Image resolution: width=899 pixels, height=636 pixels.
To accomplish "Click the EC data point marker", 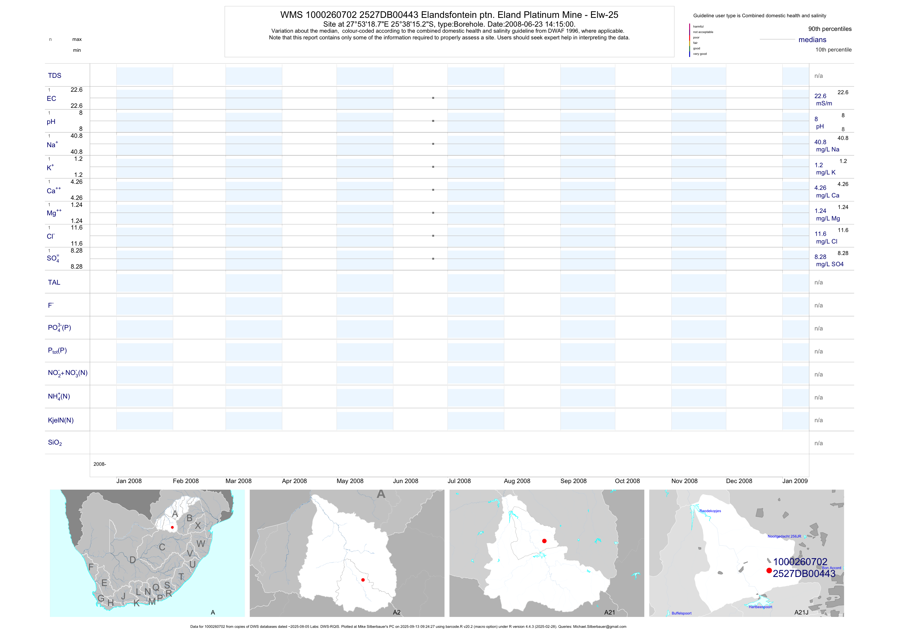I will [433, 98].
